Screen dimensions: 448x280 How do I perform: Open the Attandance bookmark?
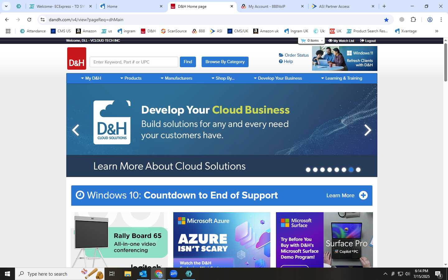pyautogui.click(x=33, y=31)
